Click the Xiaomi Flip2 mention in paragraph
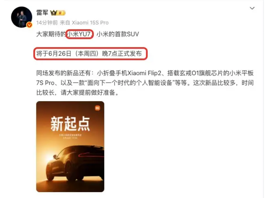 pyautogui.click(x=144, y=73)
